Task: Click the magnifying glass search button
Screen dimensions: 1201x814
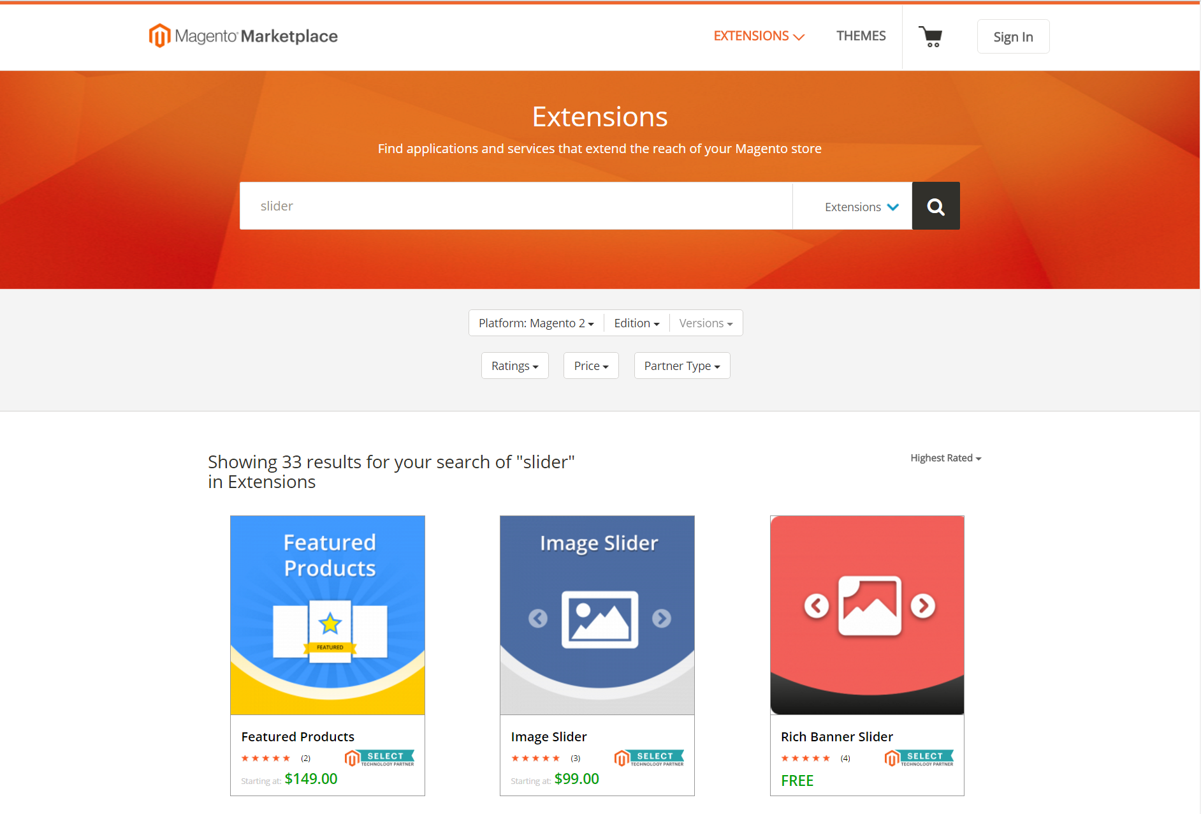Action: pos(936,206)
